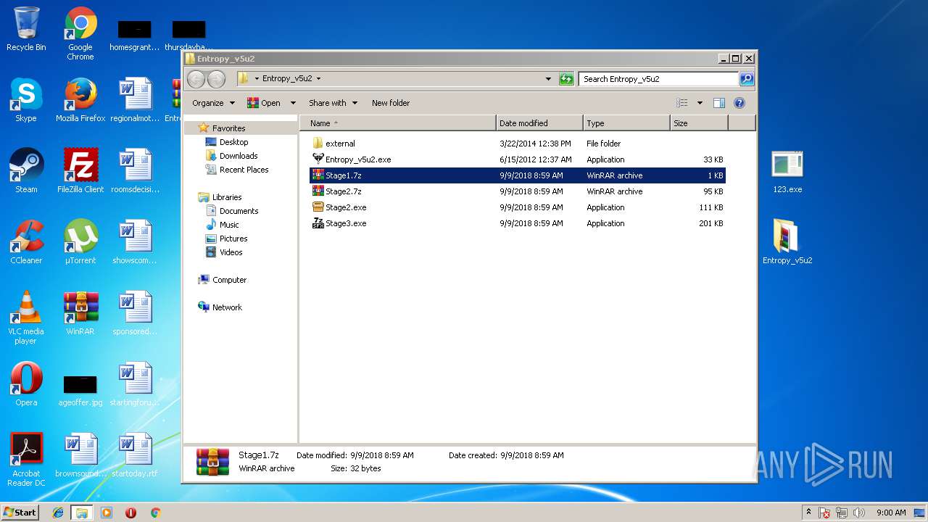This screenshot has width=928, height=522.
Task: Select Favorites in the navigation pane
Action: 228,128
